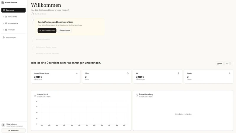Click the document icon on Alle card
The height and width of the screenshot is (133, 236).
[x=178, y=73]
